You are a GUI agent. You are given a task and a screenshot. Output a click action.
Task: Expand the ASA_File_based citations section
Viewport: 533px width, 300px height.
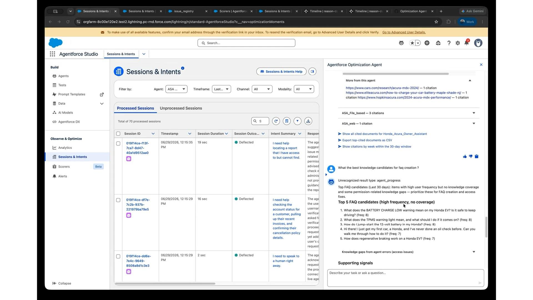[408, 113]
